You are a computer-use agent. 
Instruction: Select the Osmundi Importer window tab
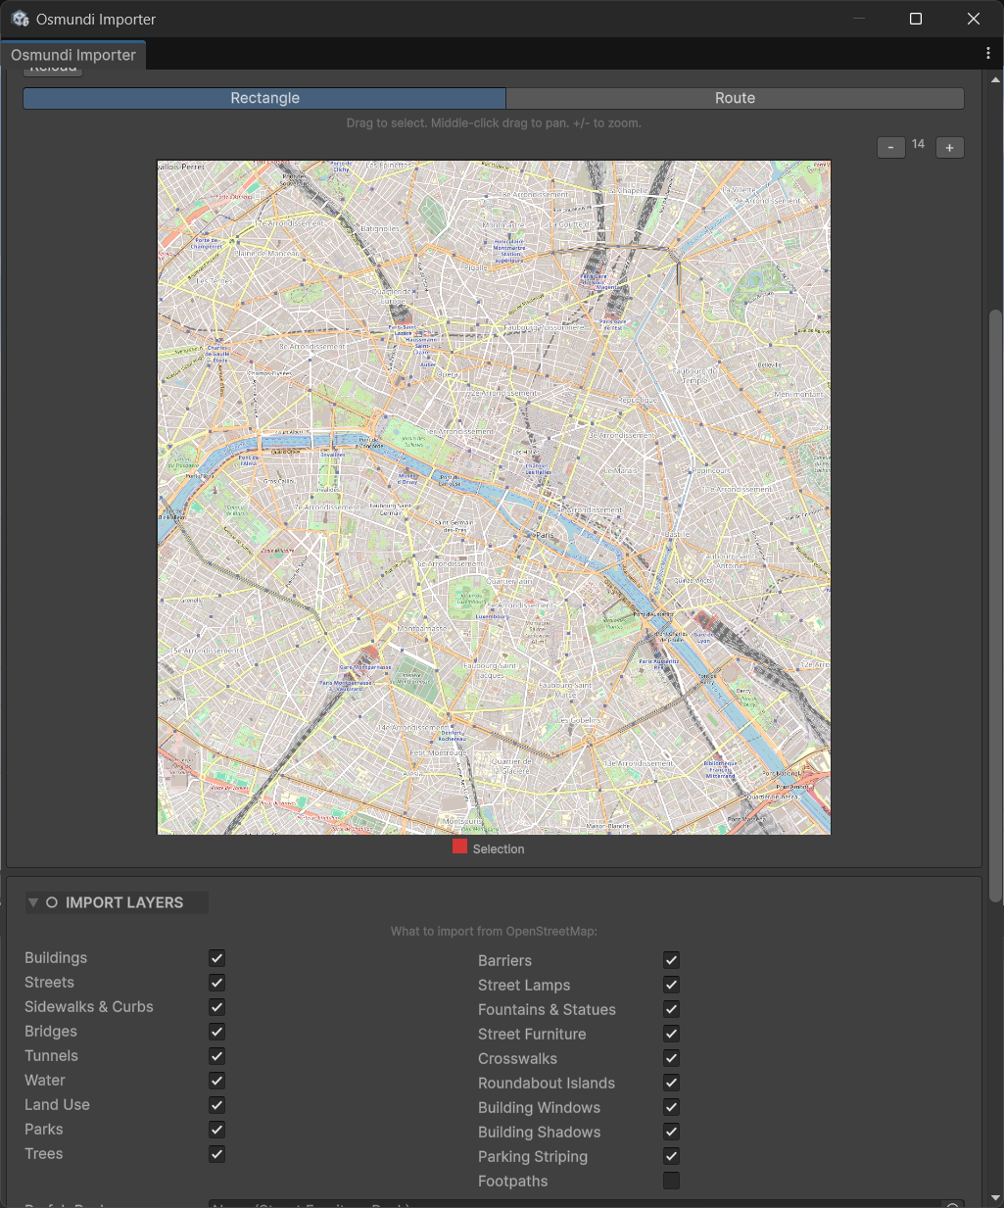tap(73, 55)
